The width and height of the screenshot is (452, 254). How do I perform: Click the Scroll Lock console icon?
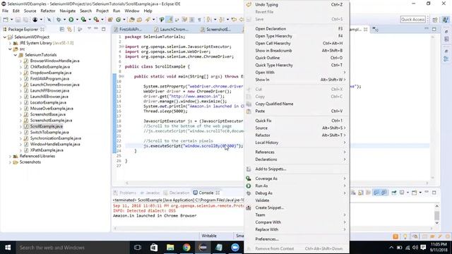(x=361, y=193)
